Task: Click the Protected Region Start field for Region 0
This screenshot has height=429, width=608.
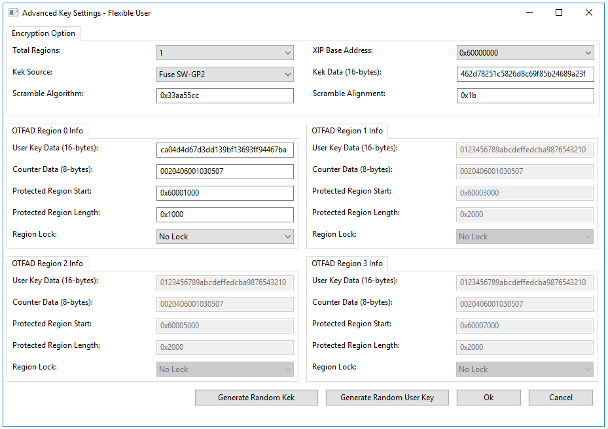Action: pyautogui.click(x=224, y=193)
